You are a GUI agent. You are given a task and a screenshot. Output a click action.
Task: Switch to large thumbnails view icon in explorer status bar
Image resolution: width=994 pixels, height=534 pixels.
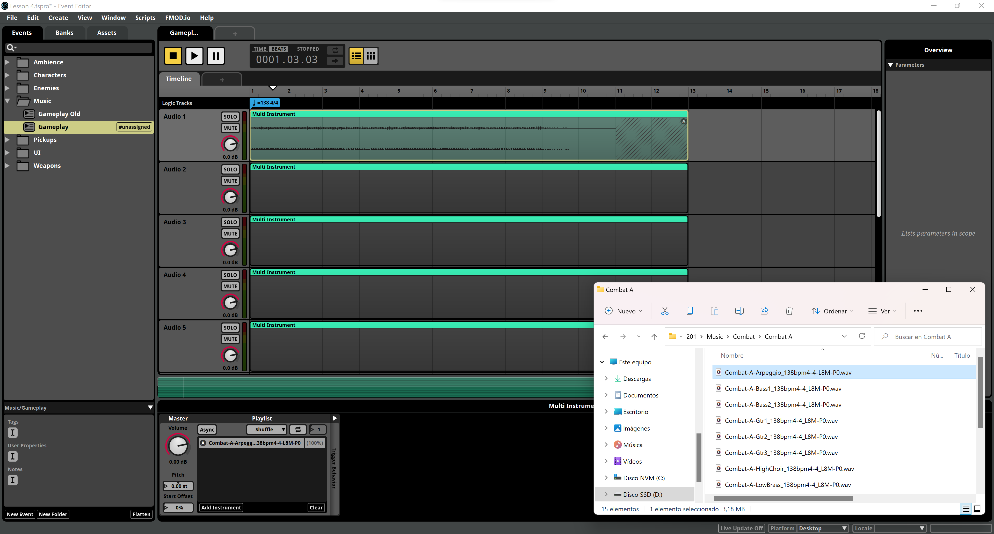click(x=977, y=509)
